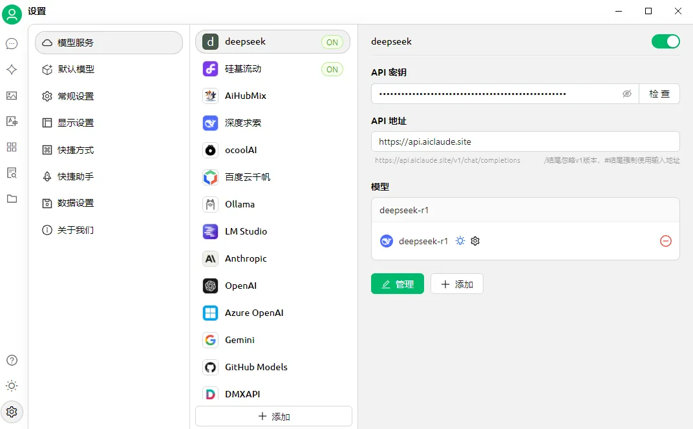The image size is (693, 429).
Task: Click the green 管理 models button
Action: pyautogui.click(x=397, y=284)
